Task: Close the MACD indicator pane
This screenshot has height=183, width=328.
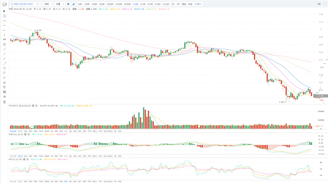Action: (x=29, y=134)
